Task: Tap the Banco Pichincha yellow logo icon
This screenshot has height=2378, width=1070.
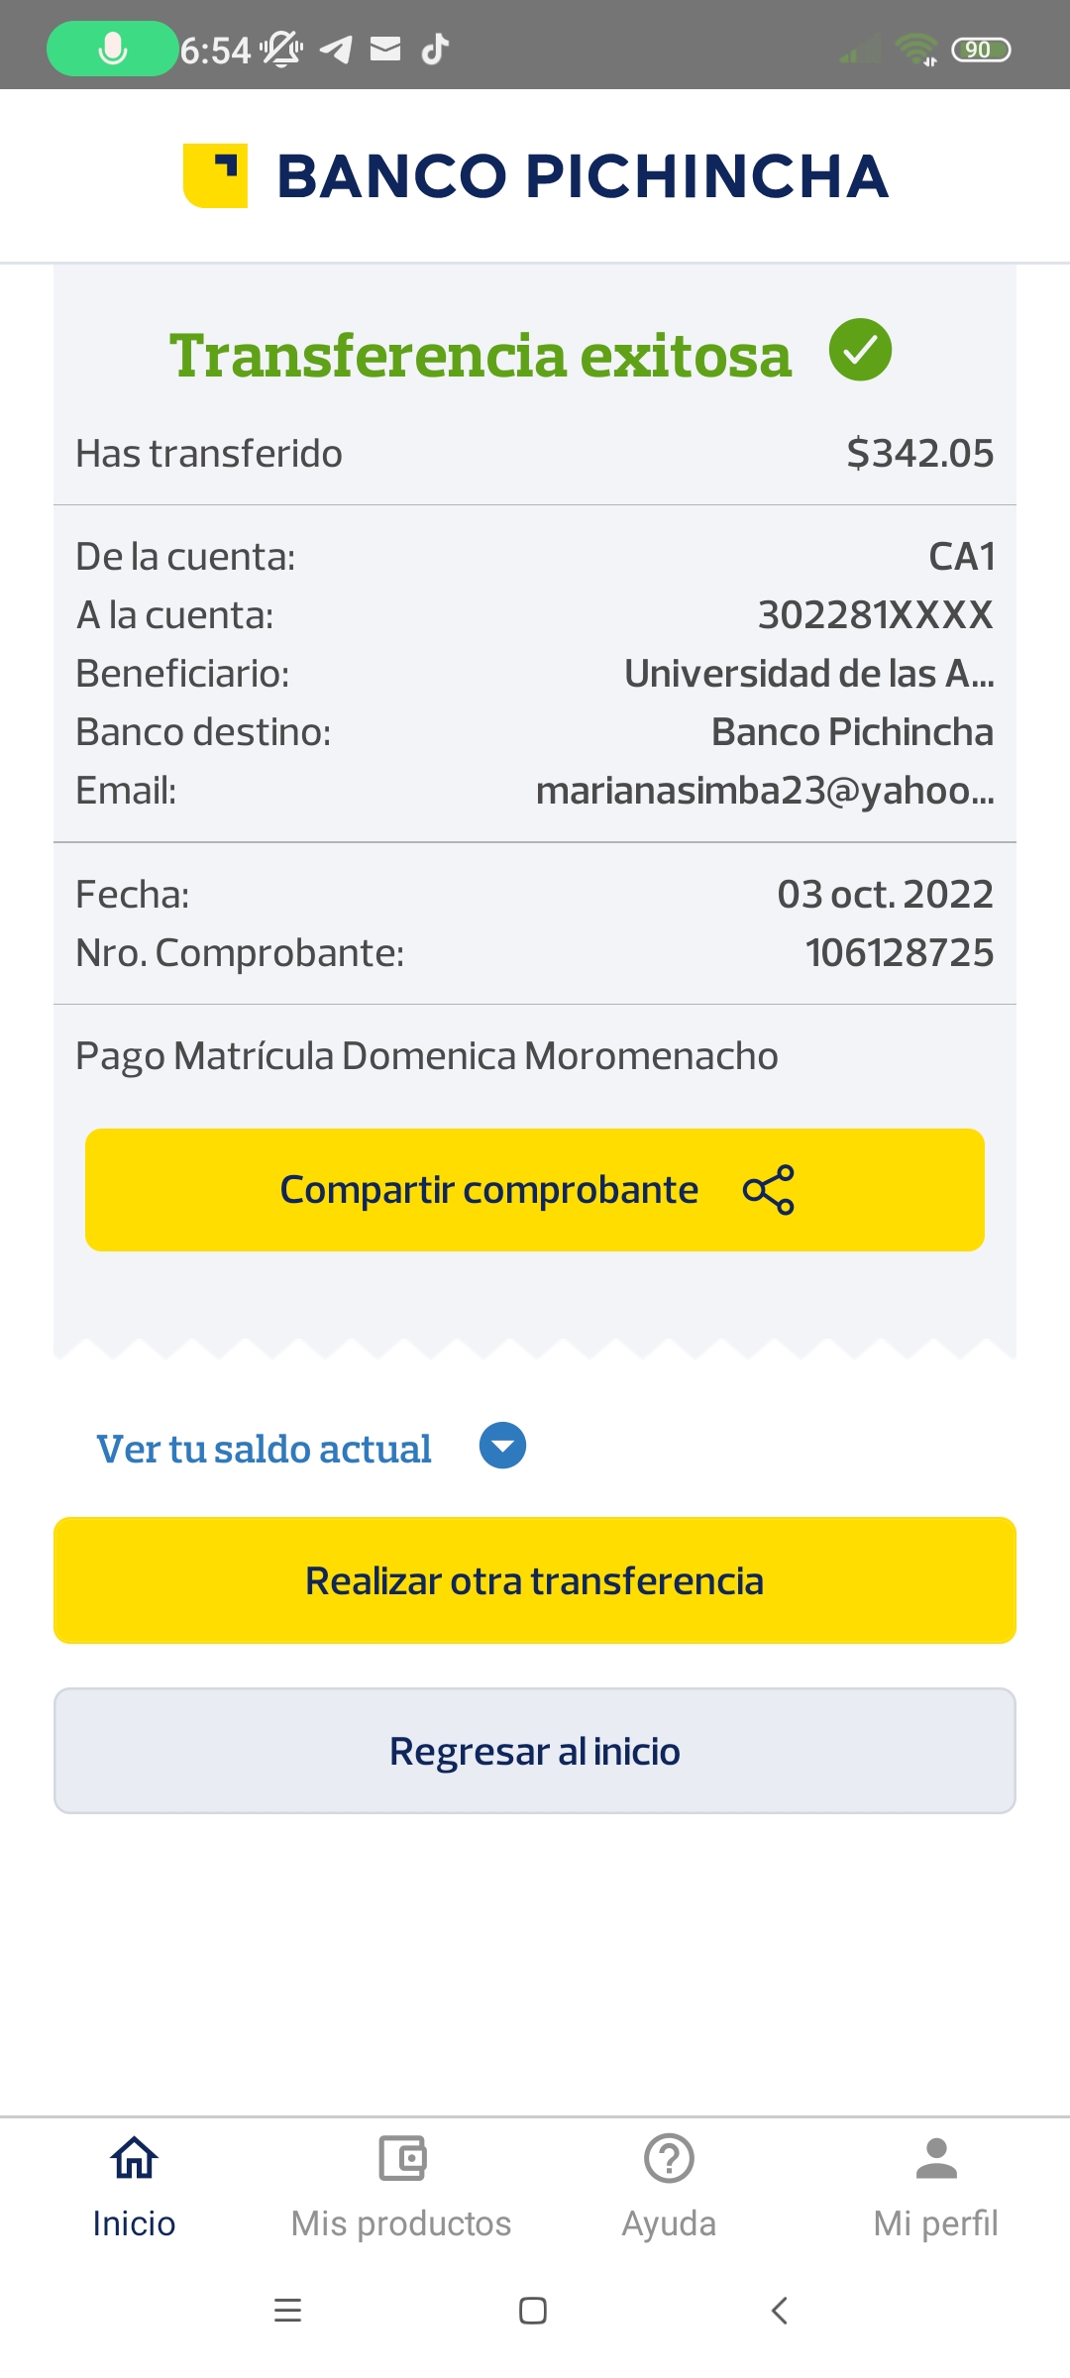Action: pyautogui.click(x=215, y=176)
